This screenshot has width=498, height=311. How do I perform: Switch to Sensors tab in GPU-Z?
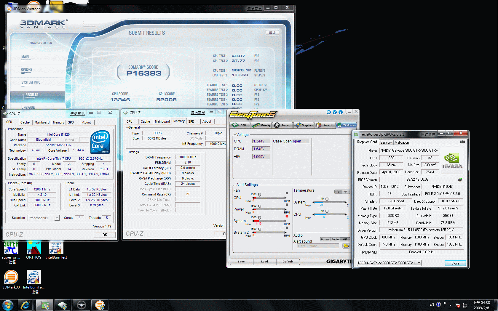[x=386, y=142]
